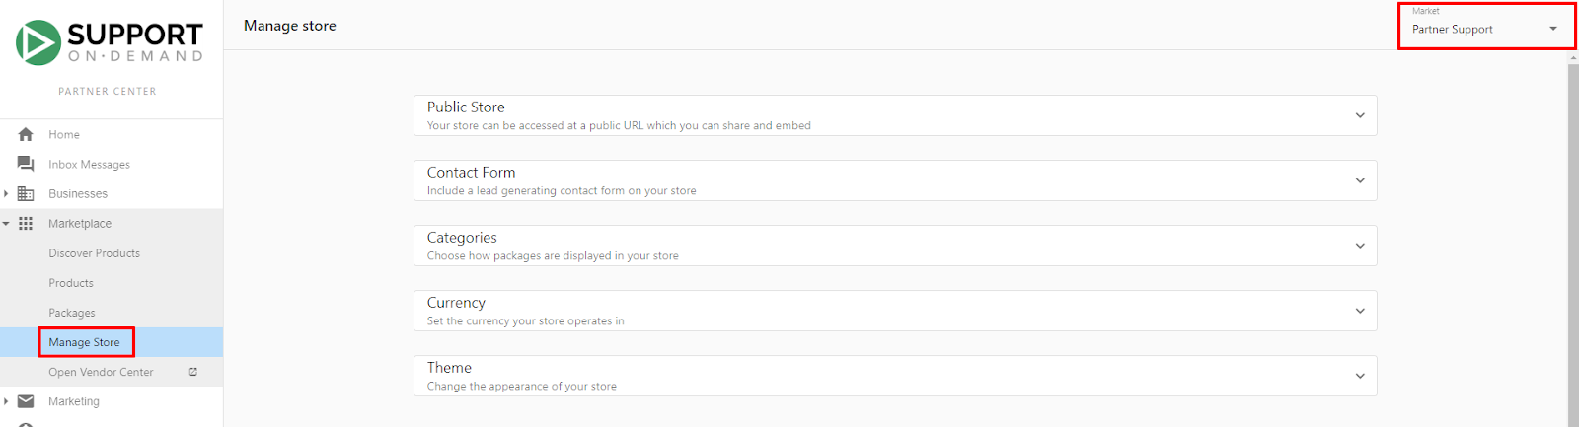Click the Home house icon

click(x=26, y=134)
